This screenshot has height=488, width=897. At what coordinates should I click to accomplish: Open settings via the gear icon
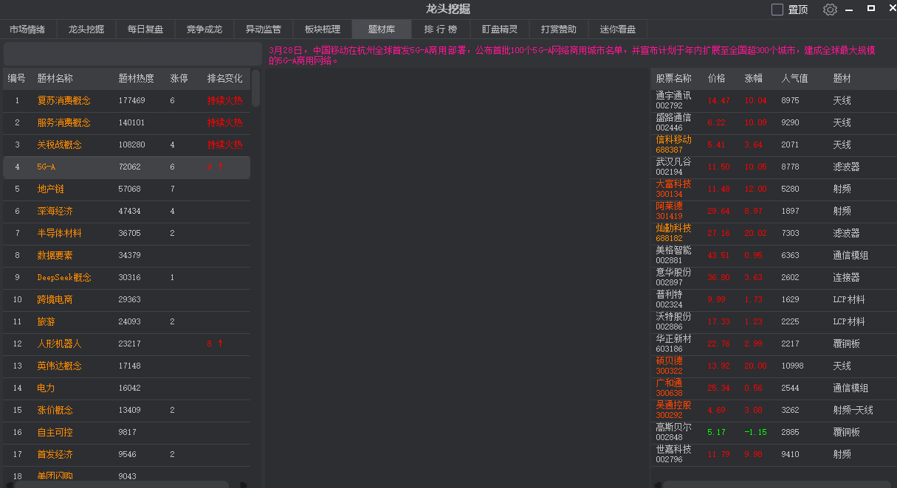click(830, 10)
